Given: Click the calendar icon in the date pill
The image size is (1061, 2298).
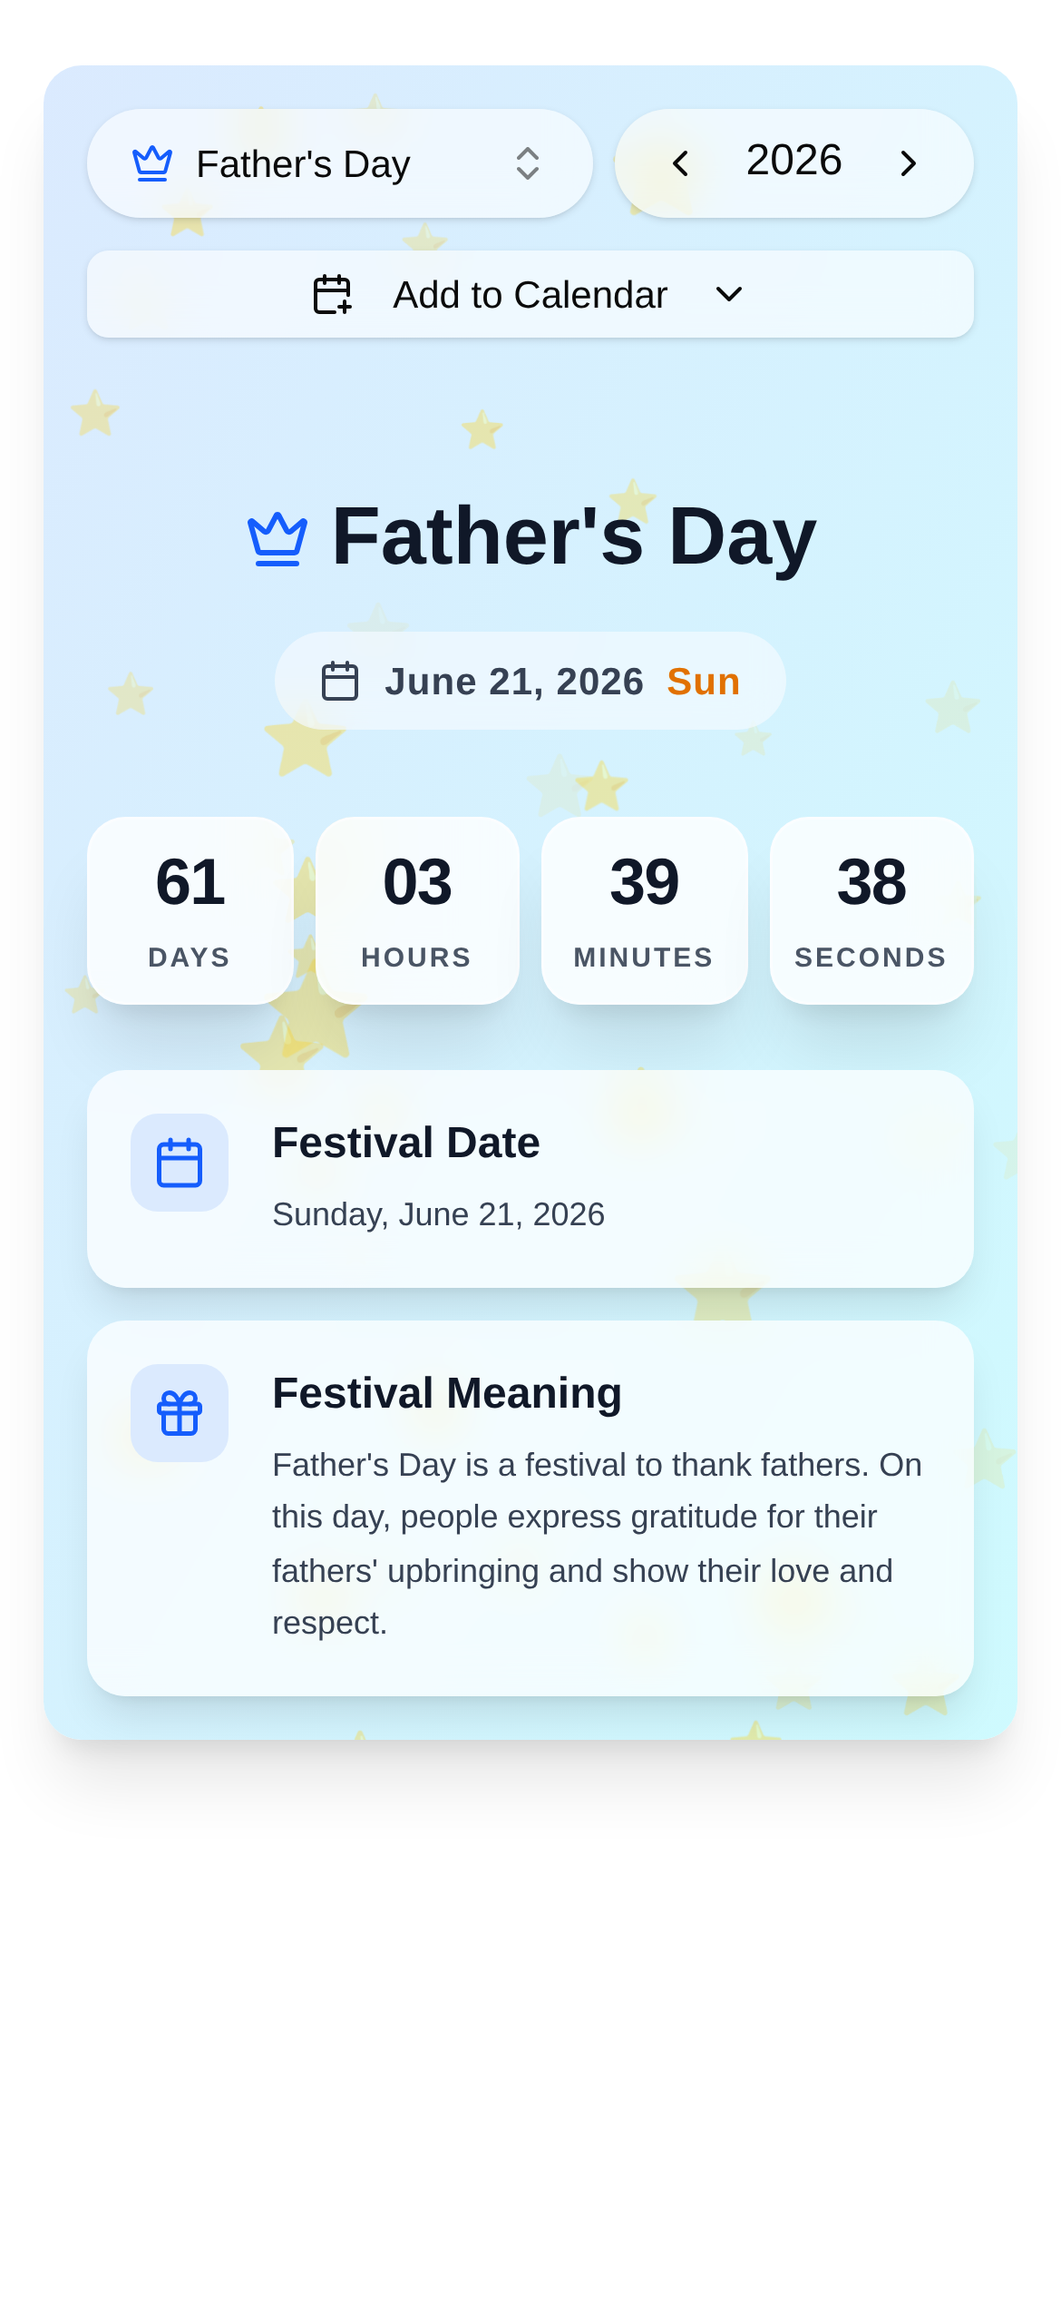Looking at the screenshot, I should 340,682.
